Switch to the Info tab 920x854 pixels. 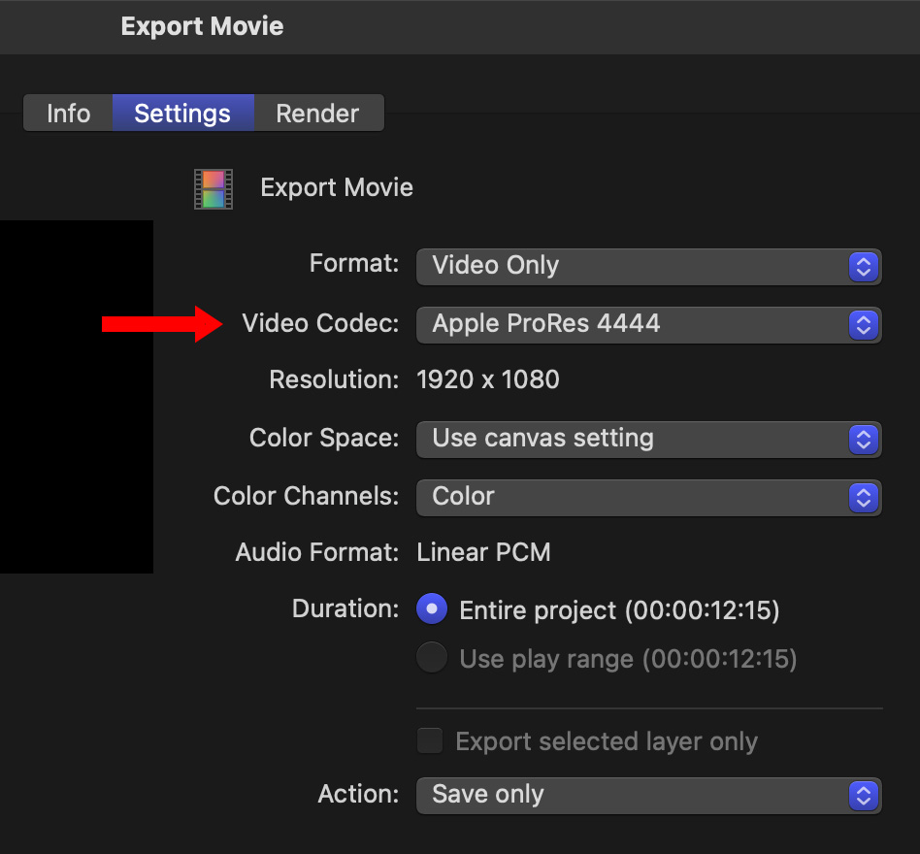(x=68, y=114)
